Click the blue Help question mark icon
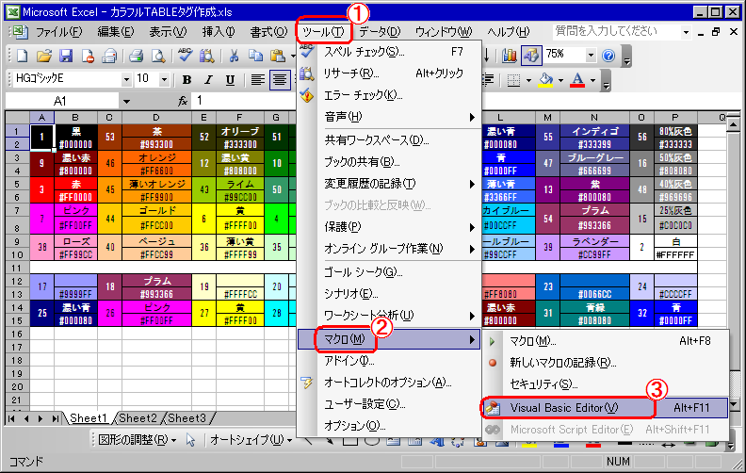746x473 pixels. [x=608, y=55]
